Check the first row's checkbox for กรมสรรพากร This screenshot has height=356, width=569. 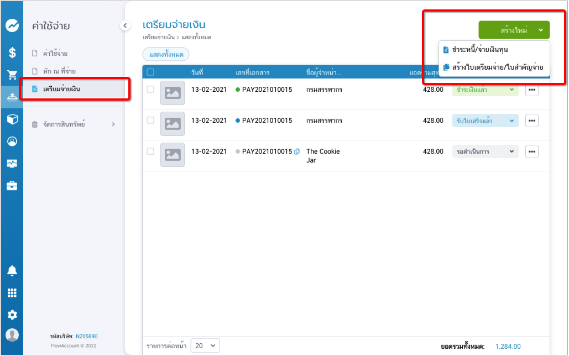click(x=150, y=90)
